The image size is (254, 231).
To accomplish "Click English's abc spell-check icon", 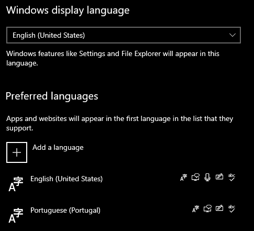I will coord(231,178).
